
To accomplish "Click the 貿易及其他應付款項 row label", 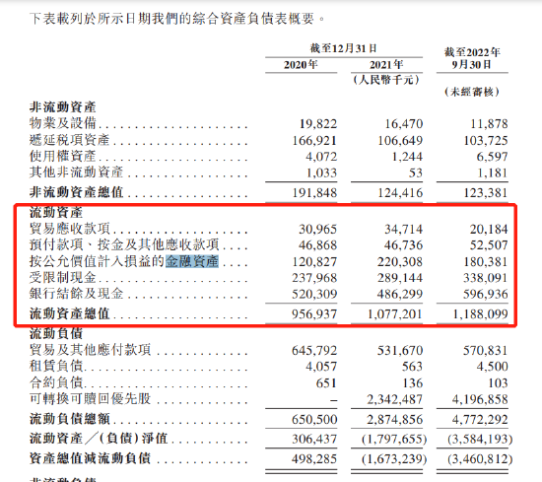I will click(90, 350).
